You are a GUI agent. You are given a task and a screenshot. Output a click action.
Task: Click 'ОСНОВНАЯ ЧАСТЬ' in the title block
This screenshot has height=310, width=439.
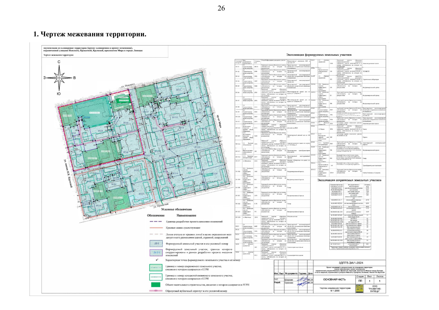click(x=334, y=280)
